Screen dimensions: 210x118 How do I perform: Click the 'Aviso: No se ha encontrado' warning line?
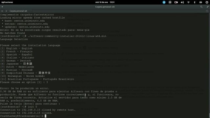45,30
